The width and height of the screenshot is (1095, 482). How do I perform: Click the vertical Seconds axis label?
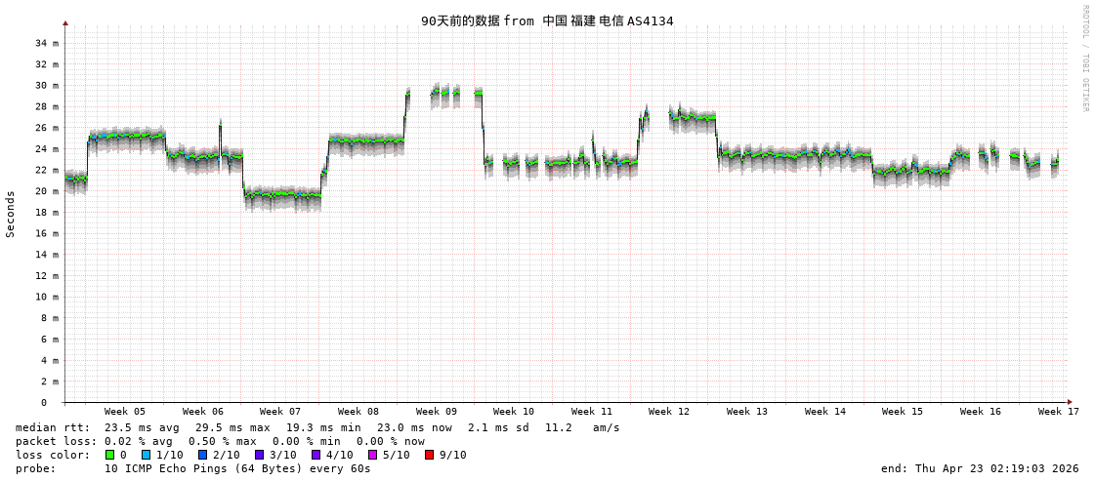[11, 214]
